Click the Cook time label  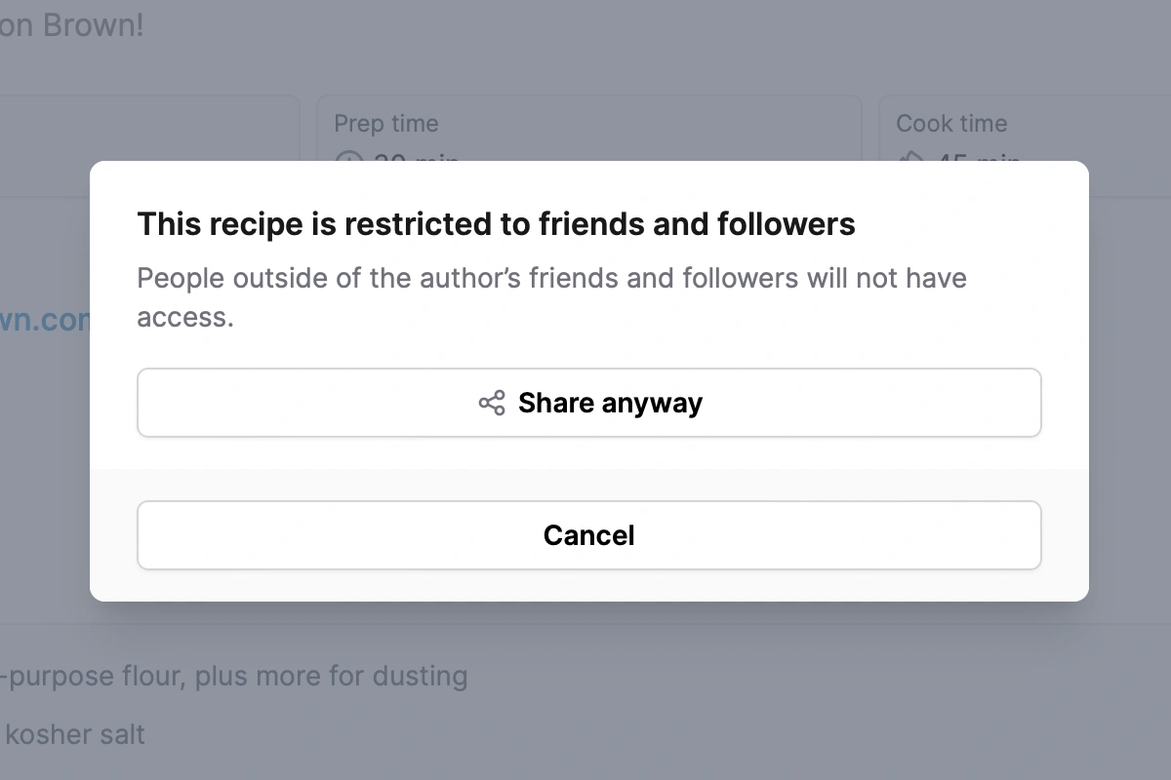tap(951, 124)
